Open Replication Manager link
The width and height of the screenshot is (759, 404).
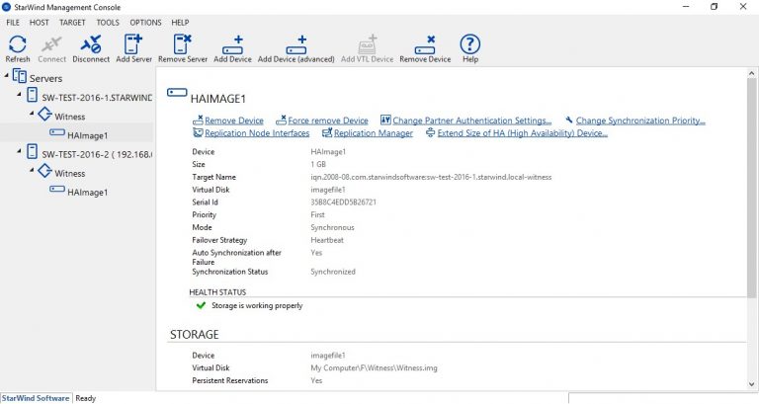tap(373, 133)
